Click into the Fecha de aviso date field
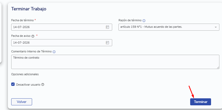The image size is (222, 110). (x=62, y=43)
